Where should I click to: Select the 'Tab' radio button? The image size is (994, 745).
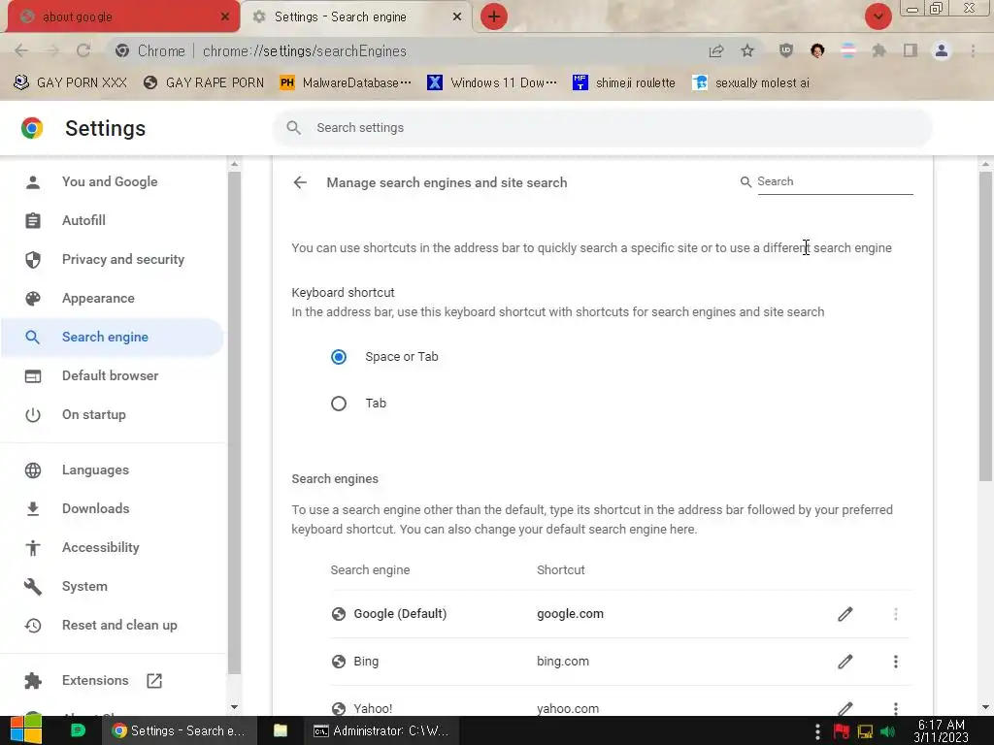click(339, 404)
